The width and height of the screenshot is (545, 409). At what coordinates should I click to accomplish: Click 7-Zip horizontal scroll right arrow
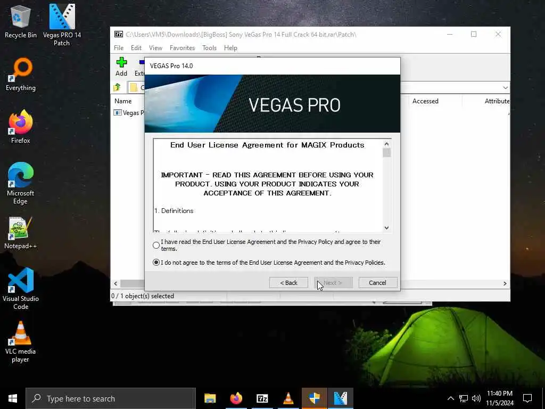505,283
